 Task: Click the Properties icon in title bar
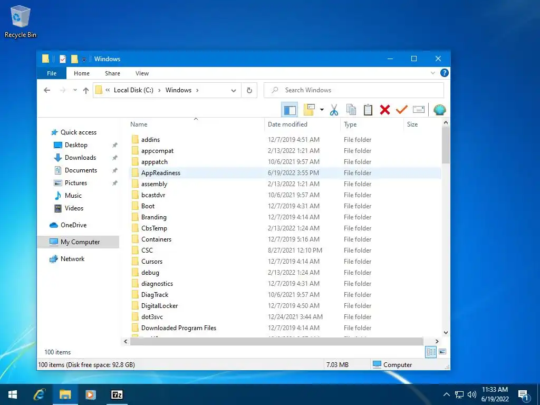pos(63,59)
